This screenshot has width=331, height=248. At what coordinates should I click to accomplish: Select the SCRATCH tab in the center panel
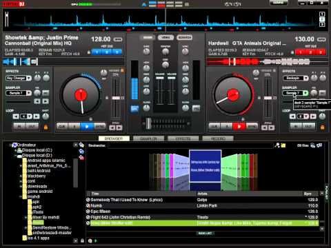(x=184, y=37)
